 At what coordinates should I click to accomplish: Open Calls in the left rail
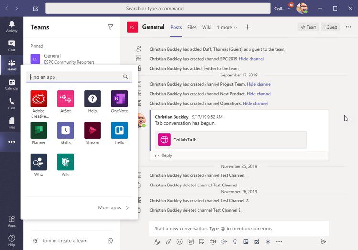11,104
